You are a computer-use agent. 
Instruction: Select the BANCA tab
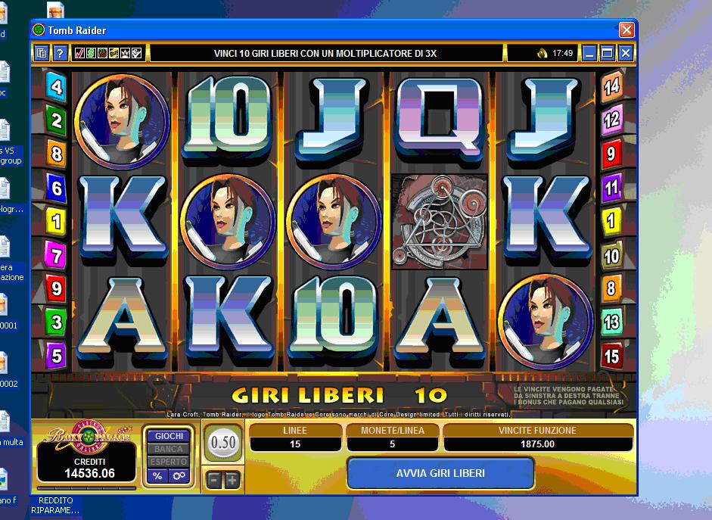169,449
